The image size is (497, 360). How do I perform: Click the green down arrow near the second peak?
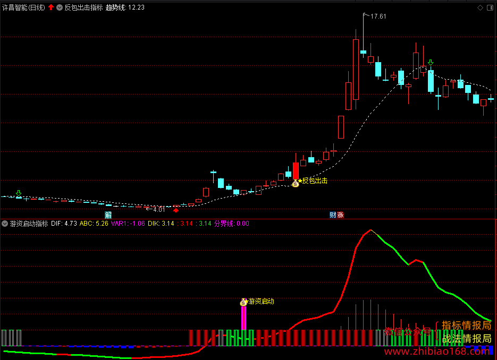pos(431,62)
